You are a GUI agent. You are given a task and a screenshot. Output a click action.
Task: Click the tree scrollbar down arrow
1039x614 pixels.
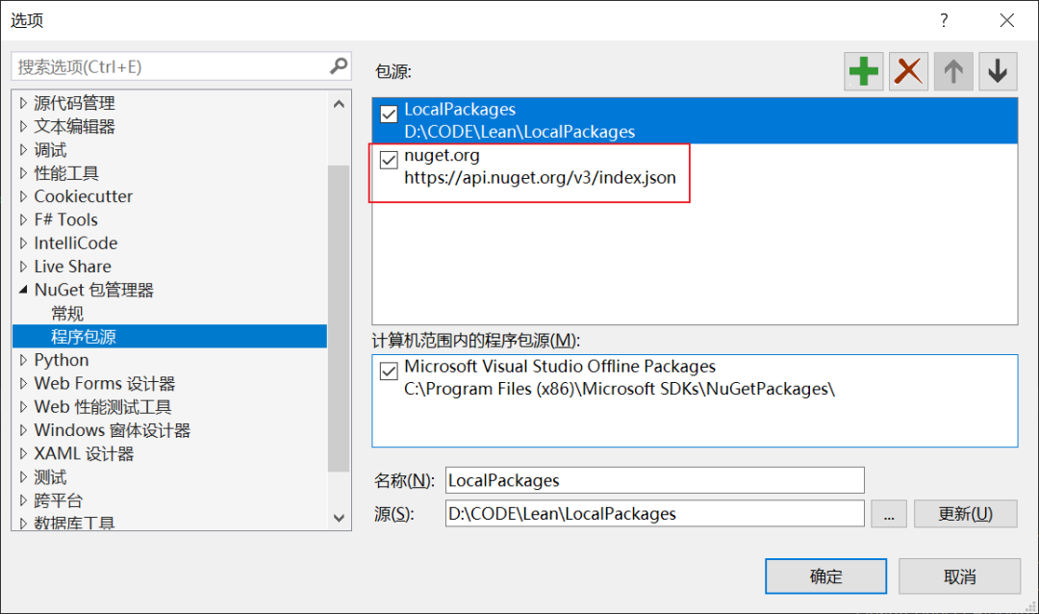(x=339, y=518)
